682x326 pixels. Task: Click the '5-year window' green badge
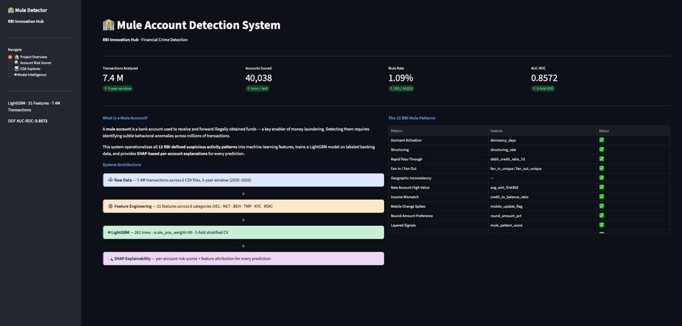click(x=118, y=88)
